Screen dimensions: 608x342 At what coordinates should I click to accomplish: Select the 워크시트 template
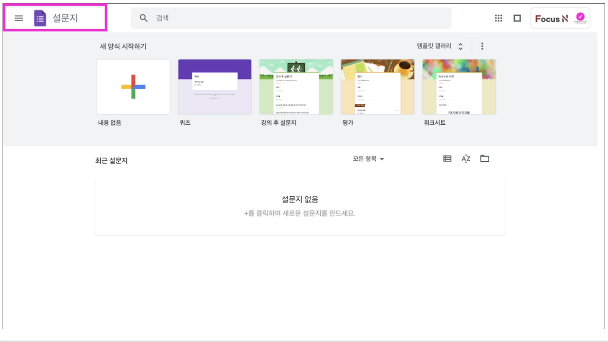coord(459,86)
